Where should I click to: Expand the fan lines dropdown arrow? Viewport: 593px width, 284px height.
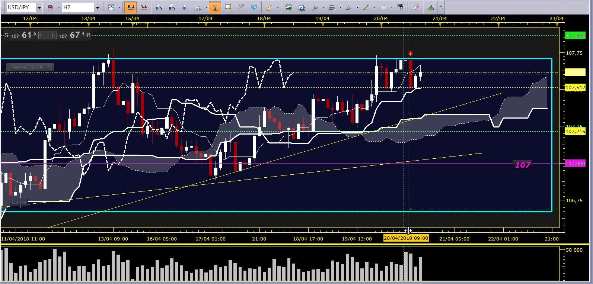point(357,7)
